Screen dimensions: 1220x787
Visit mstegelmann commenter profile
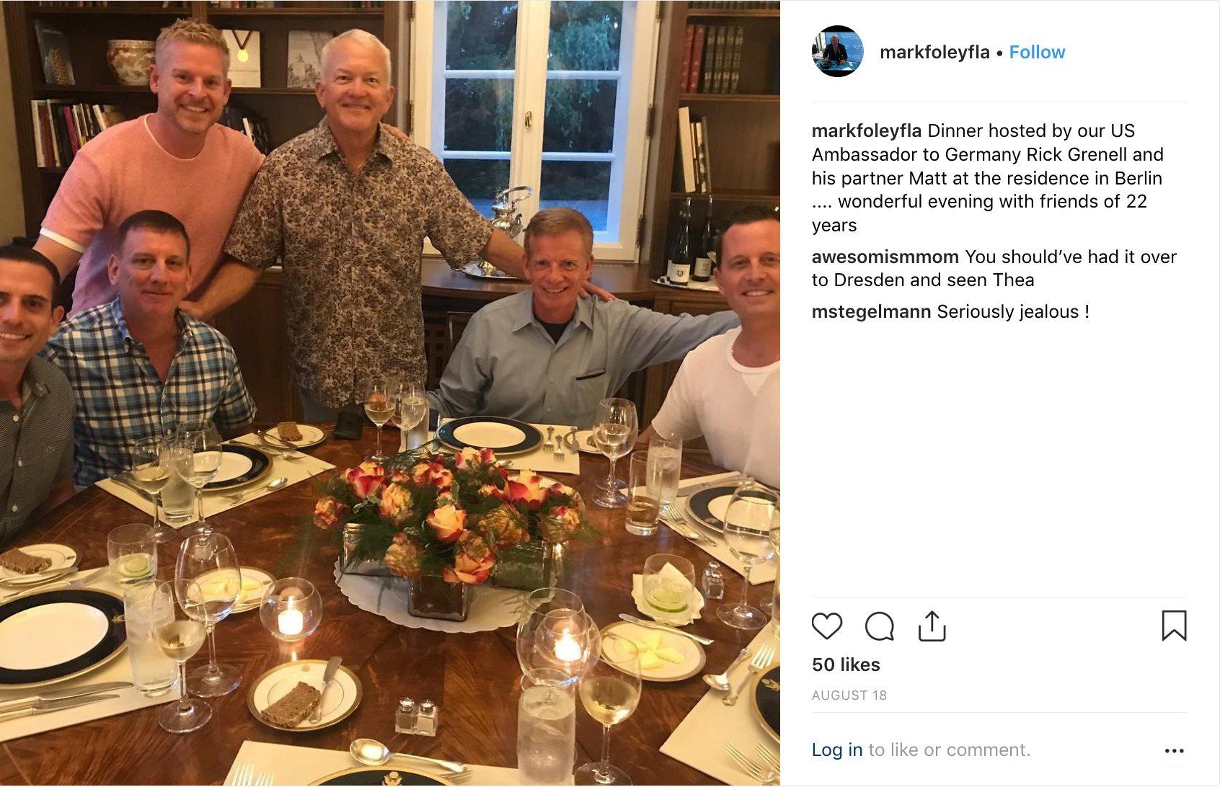click(872, 311)
